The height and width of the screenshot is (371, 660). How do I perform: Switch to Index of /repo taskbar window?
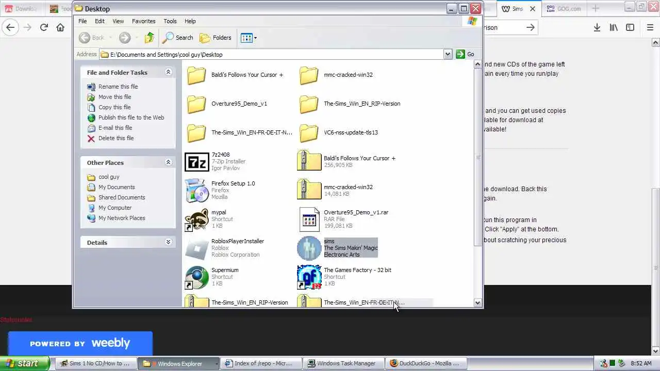261,363
